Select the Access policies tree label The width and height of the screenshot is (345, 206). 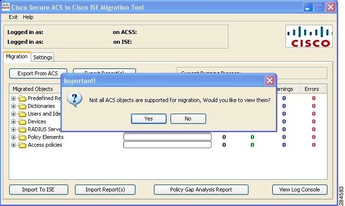tap(45, 145)
